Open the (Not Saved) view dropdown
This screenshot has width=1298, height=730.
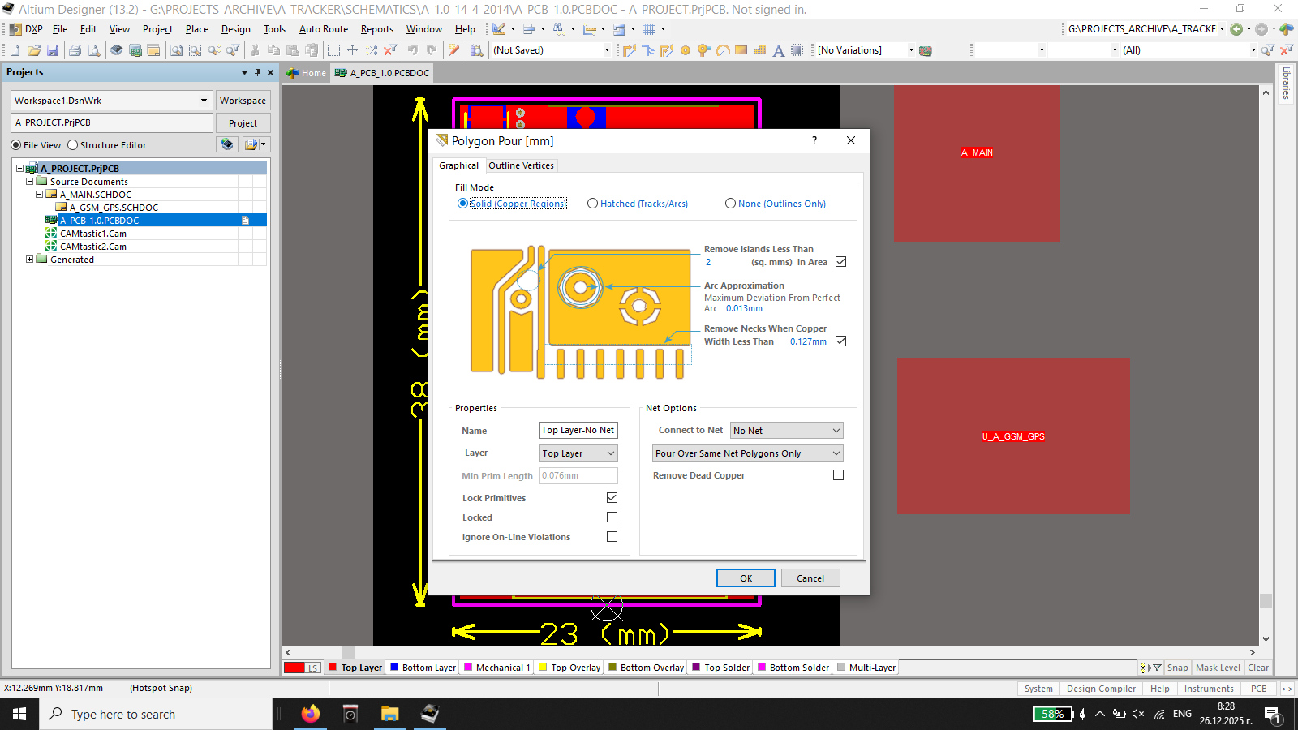click(x=606, y=50)
